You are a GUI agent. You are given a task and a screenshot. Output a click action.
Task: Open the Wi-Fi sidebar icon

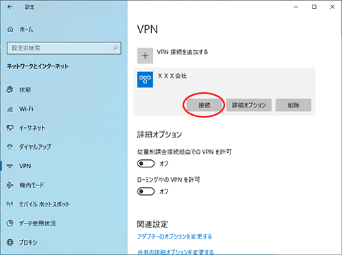click(x=10, y=109)
